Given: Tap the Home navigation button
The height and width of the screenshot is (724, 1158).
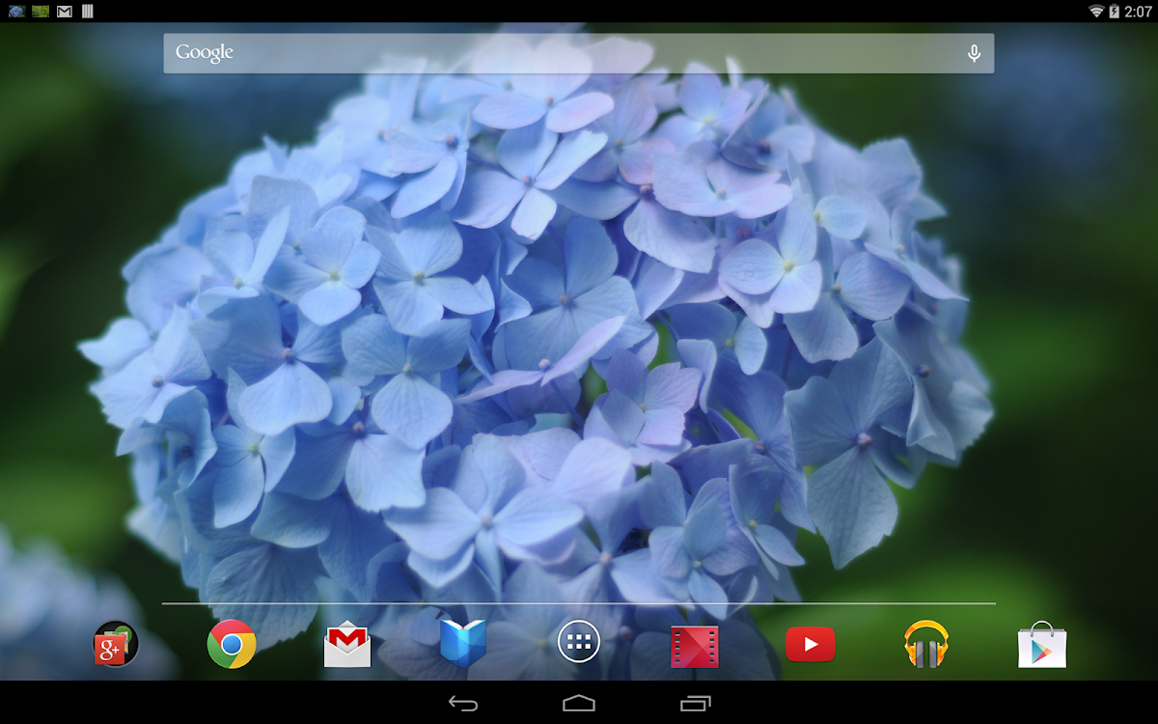Looking at the screenshot, I should (x=579, y=704).
